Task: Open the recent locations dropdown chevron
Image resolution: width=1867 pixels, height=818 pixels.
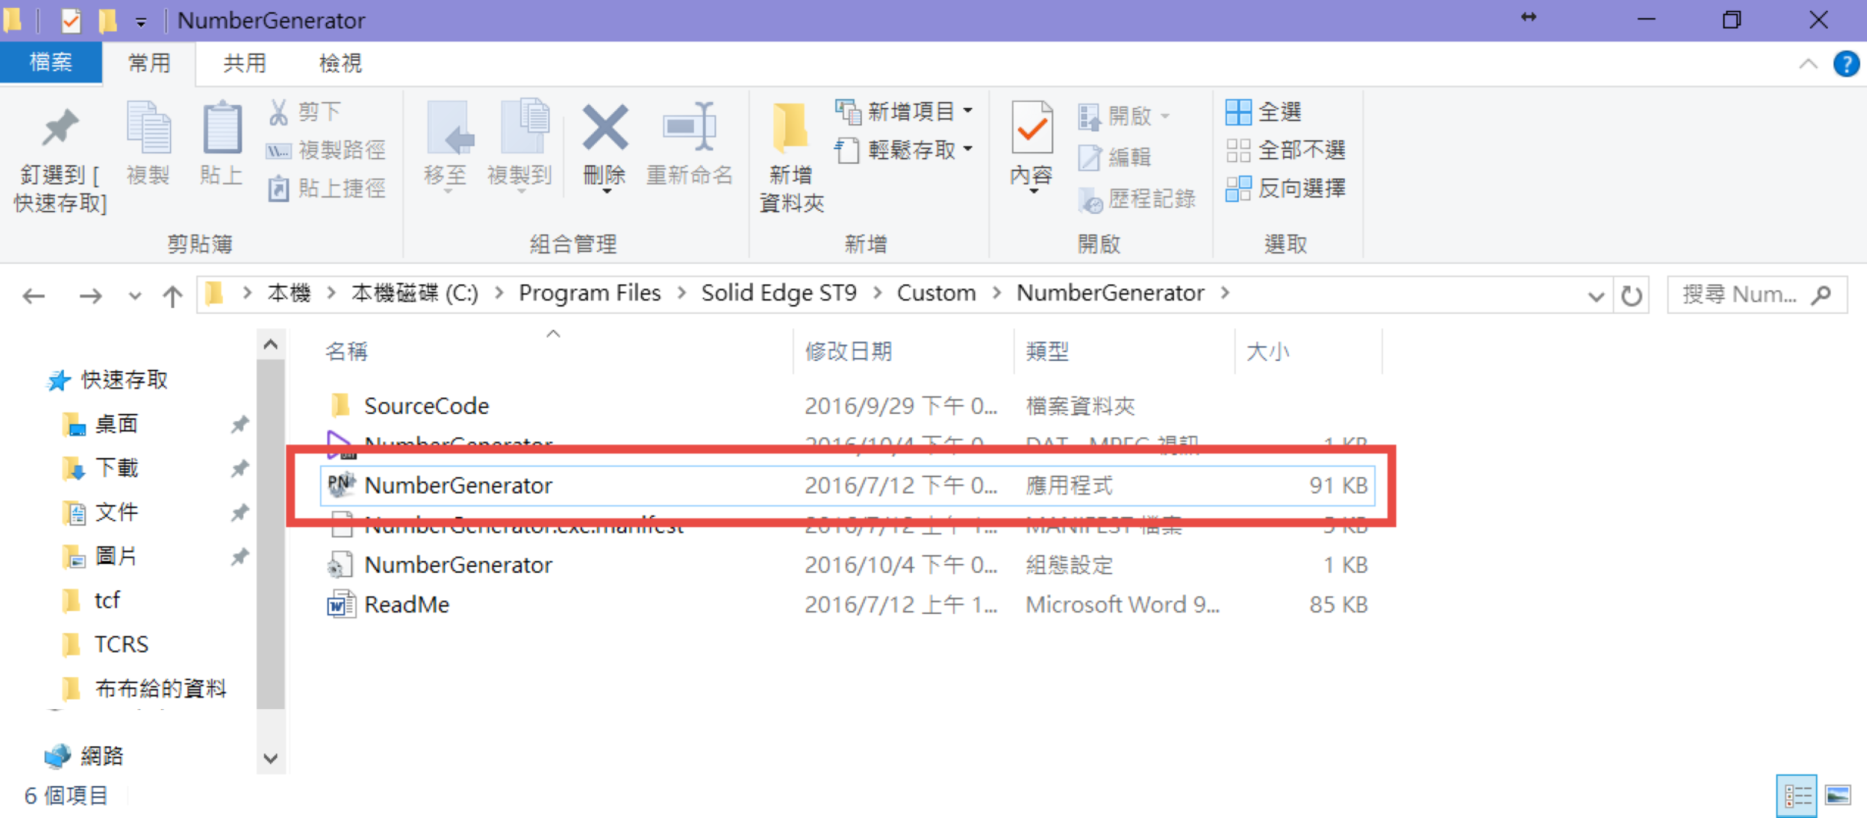Action: [x=135, y=295]
